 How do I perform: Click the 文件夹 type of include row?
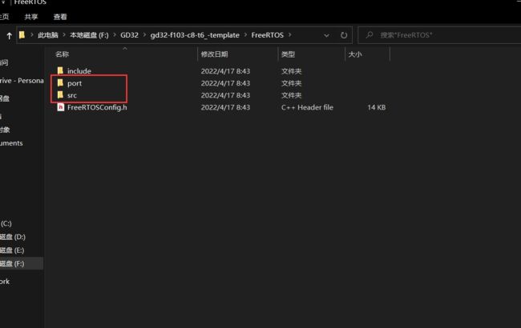click(x=292, y=71)
